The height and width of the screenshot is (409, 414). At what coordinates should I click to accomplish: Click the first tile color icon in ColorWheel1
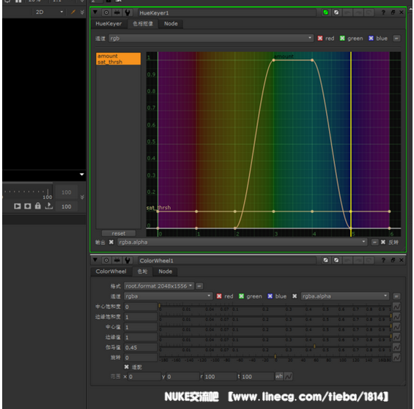325,260
